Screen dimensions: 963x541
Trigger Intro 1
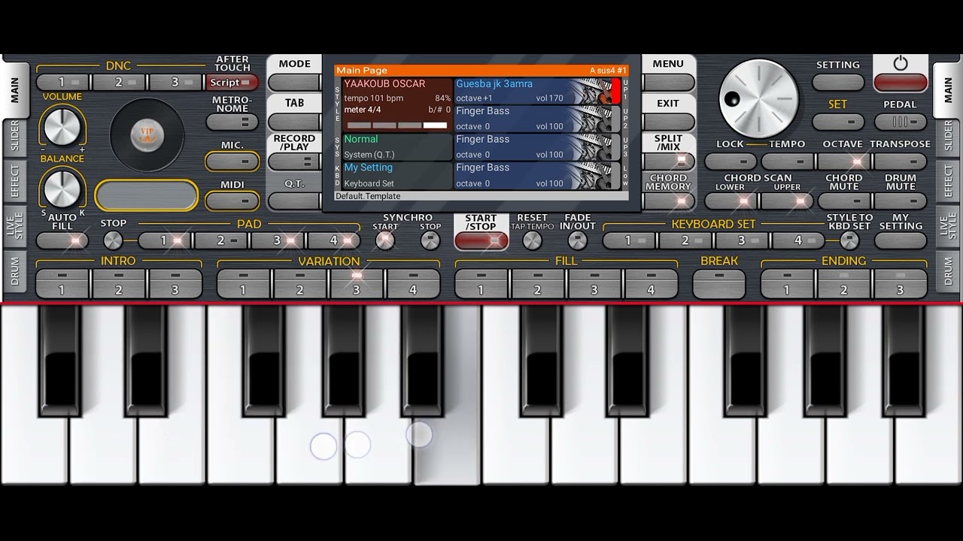coord(62,283)
